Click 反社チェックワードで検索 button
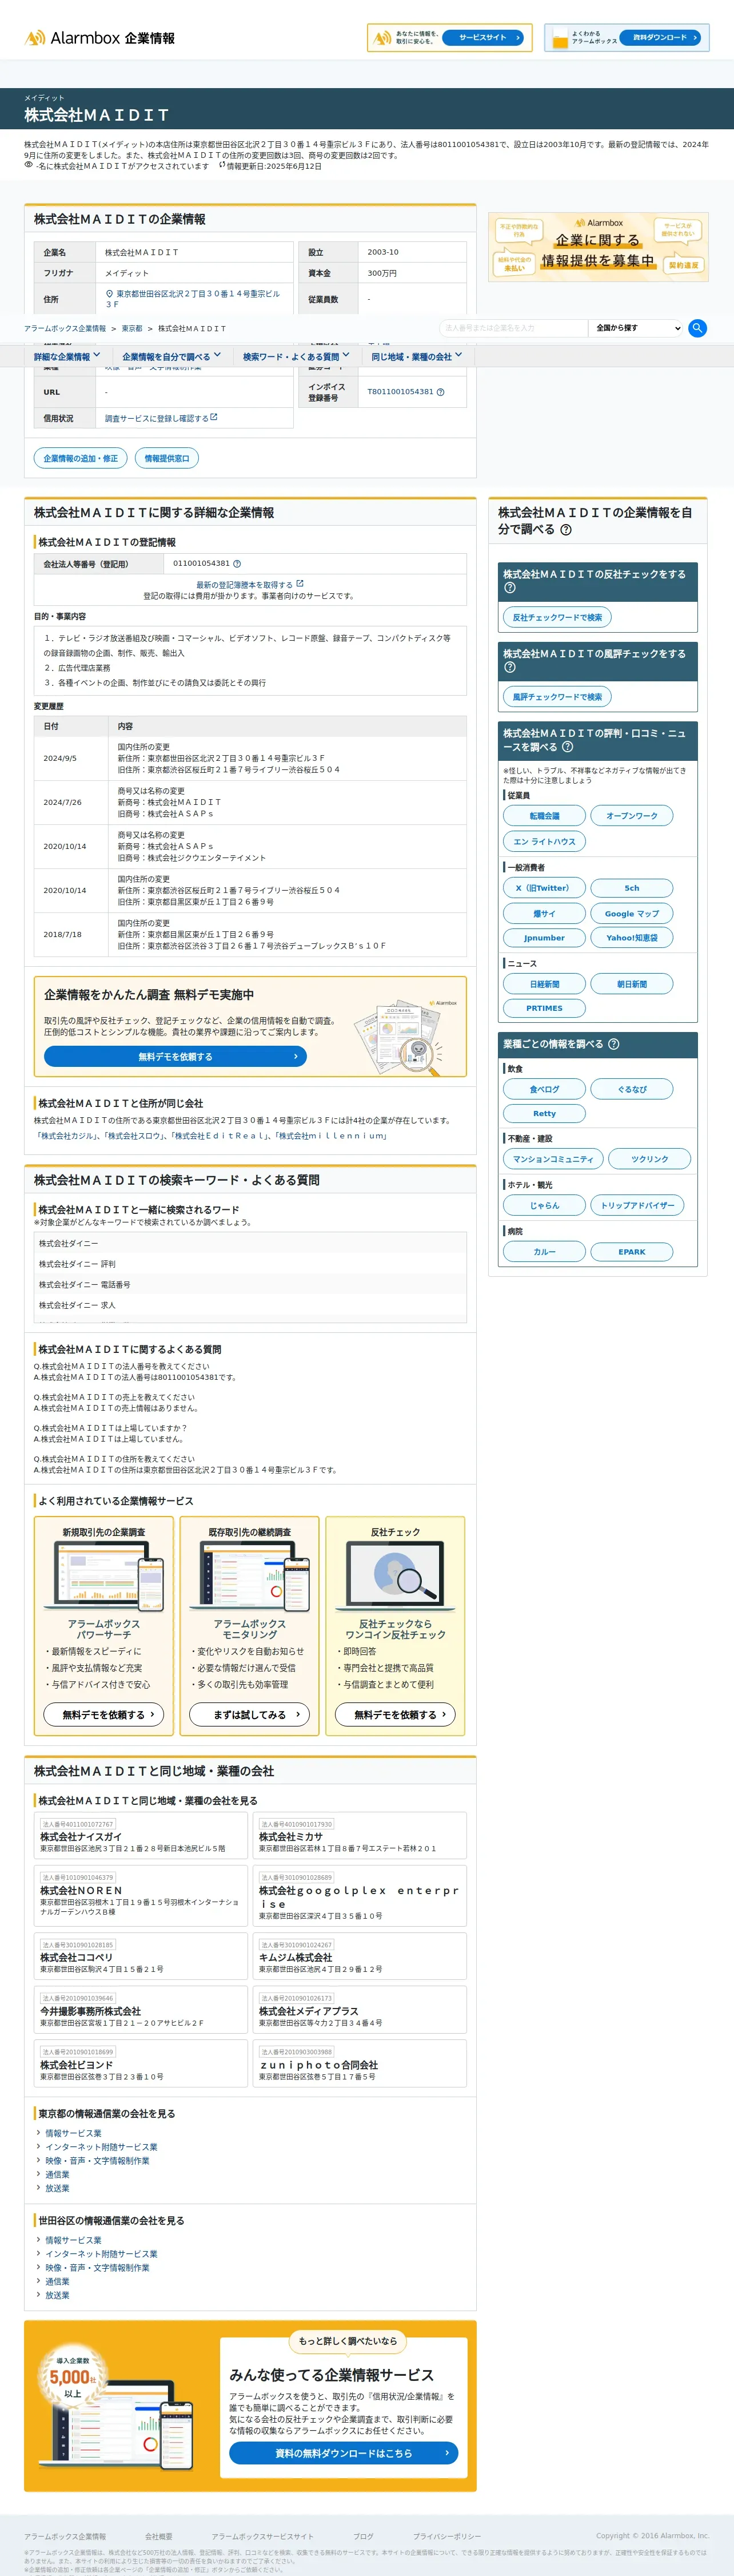The width and height of the screenshot is (734, 2576). click(557, 617)
